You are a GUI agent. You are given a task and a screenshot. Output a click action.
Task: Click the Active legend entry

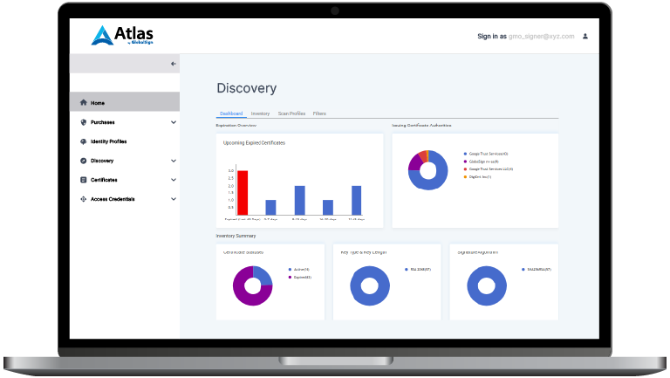point(299,270)
